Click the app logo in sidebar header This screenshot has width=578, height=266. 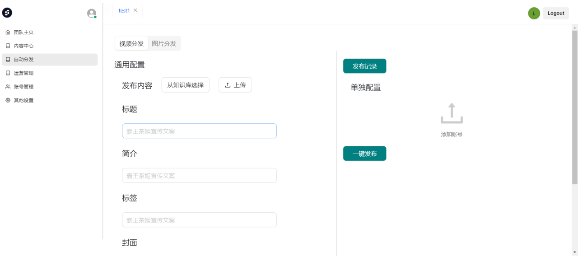point(7,13)
